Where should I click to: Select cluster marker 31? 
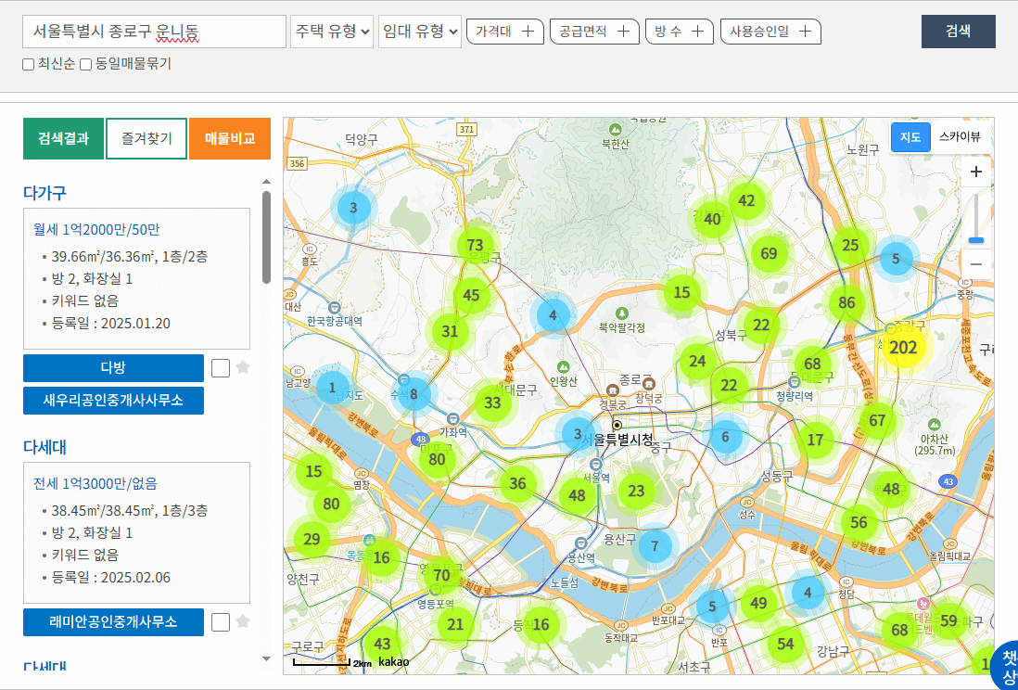coord(450,331)
